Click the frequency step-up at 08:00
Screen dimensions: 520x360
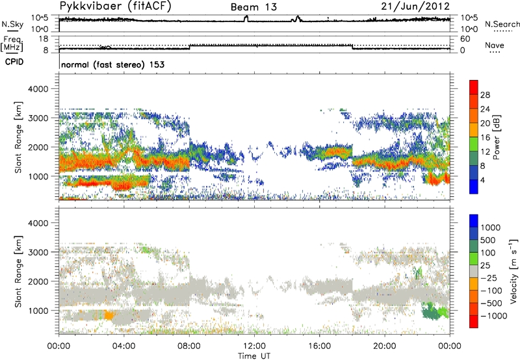[x=189, y=47]
